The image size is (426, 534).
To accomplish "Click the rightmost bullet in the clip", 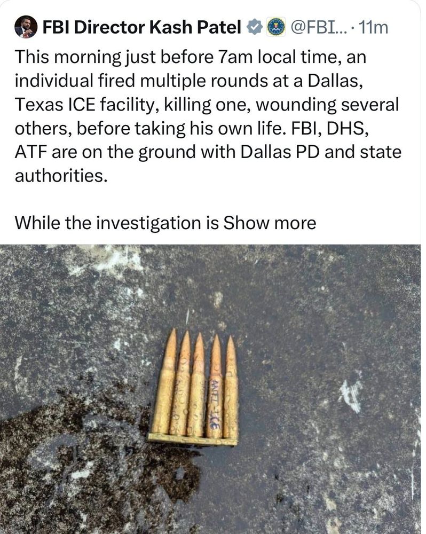I will click(231, 387).
